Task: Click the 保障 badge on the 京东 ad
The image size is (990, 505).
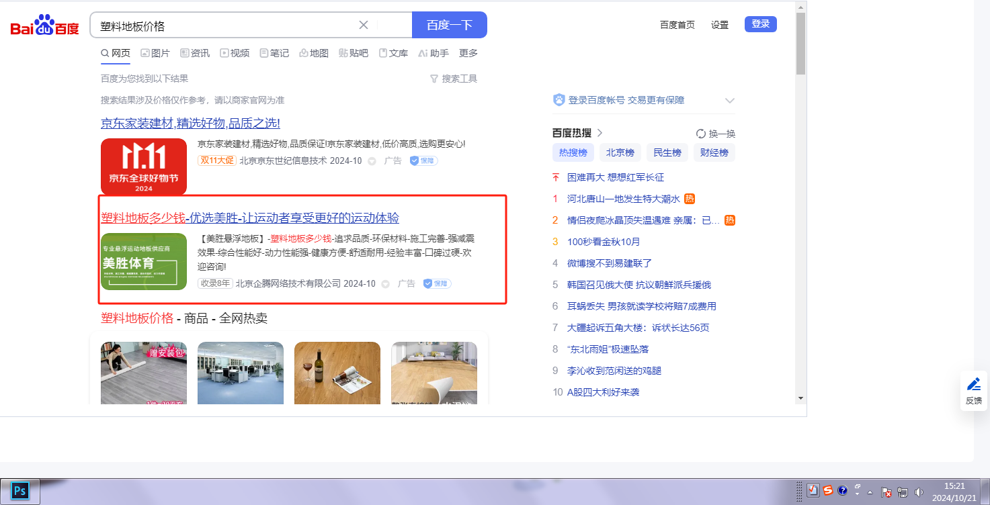Action: point(423,160)
